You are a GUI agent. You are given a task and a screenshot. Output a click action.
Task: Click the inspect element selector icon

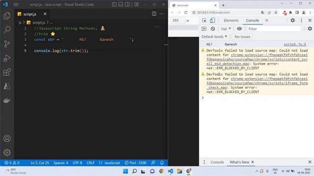point(204,21)
